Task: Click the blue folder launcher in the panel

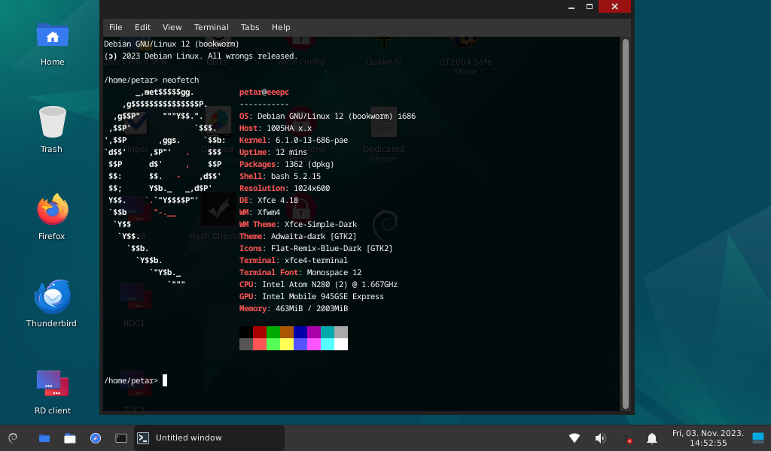Action: [x=44, y=438]
